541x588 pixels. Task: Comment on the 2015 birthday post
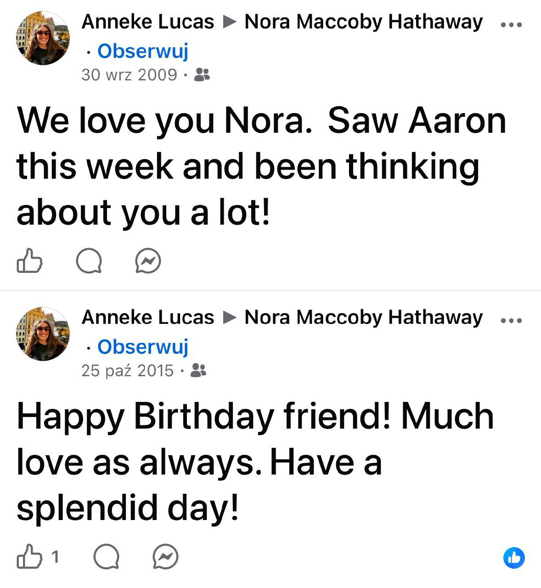[x=106, y=557]
